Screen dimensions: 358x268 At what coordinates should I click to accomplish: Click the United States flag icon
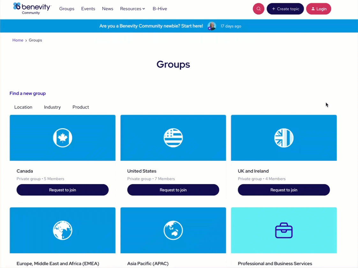click(x=173, y=138)
